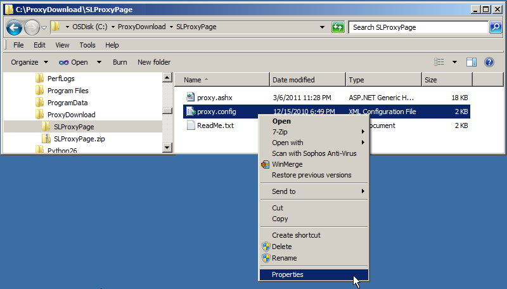Open the Edit menu
Image resolution: width=507 pixels, height=289 pixels.
click(39, 45)
